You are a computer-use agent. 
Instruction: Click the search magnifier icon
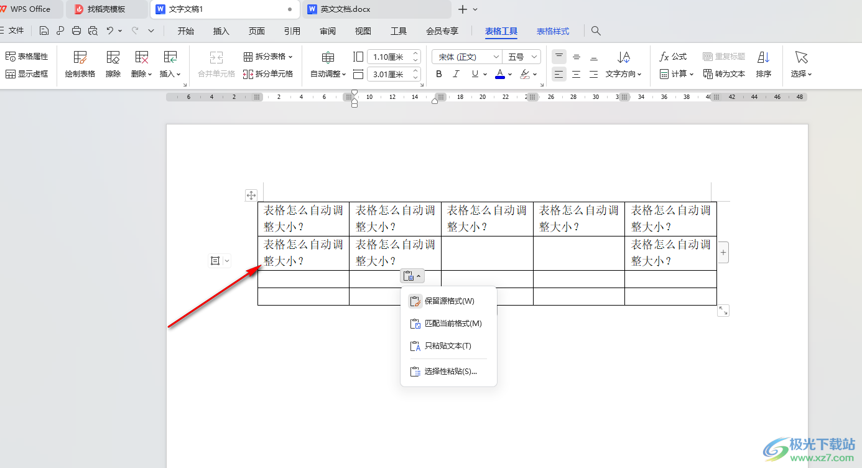click(596, 30)
